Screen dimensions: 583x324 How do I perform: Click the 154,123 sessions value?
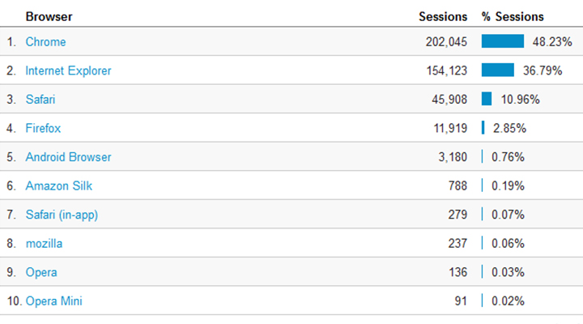(446, 70)
